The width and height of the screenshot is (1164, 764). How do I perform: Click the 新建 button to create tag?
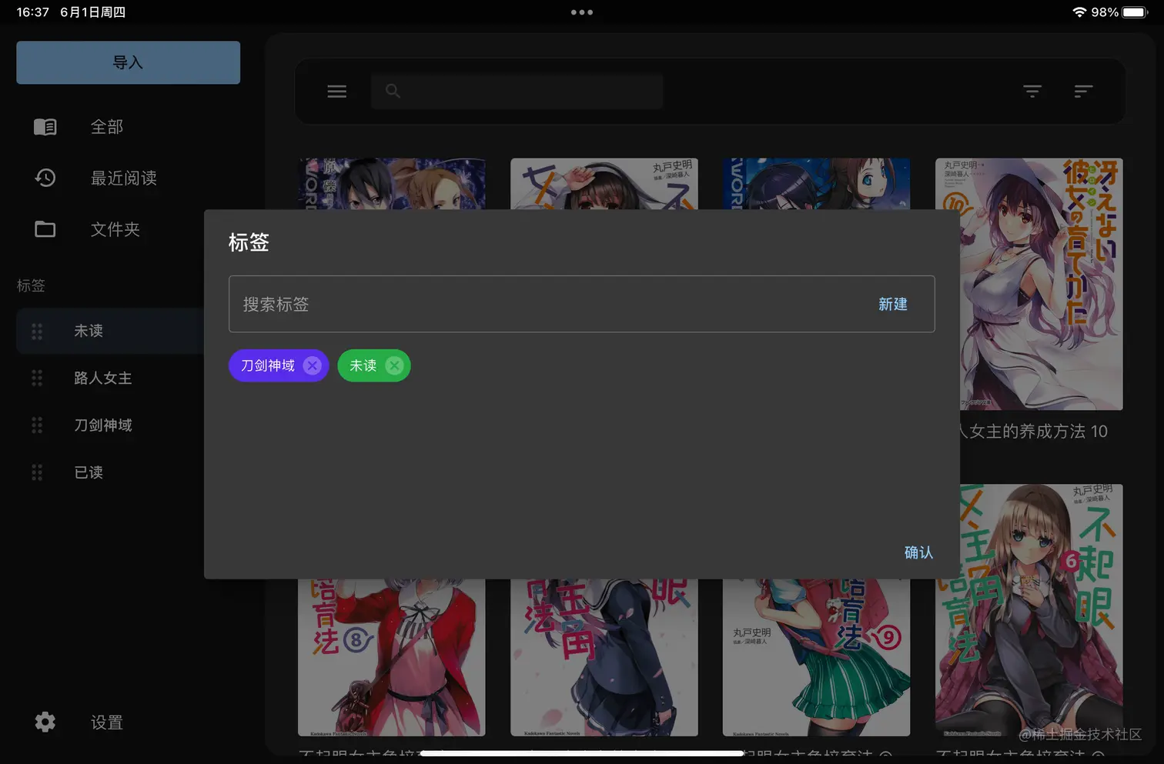tap(893, 304)
